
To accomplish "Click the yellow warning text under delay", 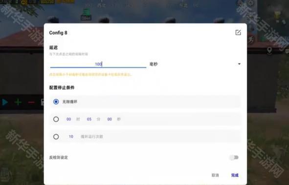I will coord(90,75).
